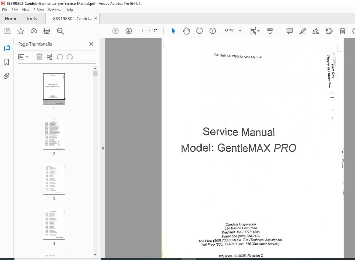
Task: Open the E-Sign menu
Action: pos(38,10)
